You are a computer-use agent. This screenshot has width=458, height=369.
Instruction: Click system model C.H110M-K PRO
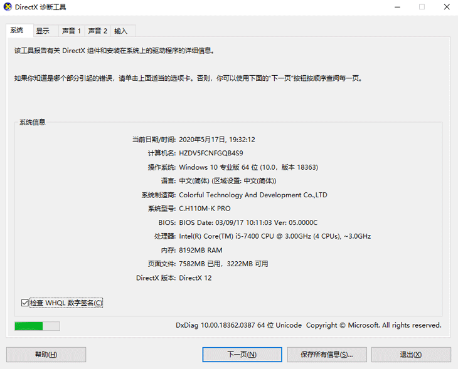(205, 209)
